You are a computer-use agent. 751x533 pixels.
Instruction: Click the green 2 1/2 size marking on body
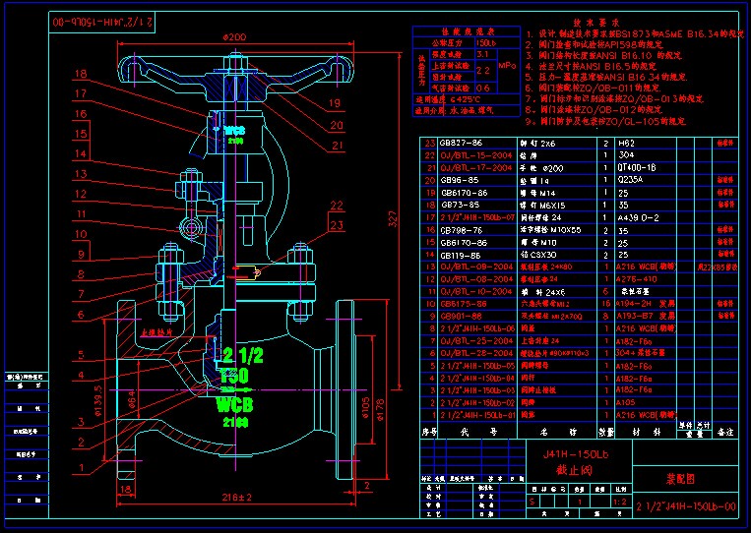(x=243, y=355)
